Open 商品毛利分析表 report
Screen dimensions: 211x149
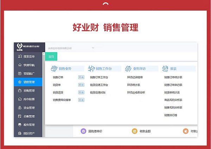click(x=173, y=100)
